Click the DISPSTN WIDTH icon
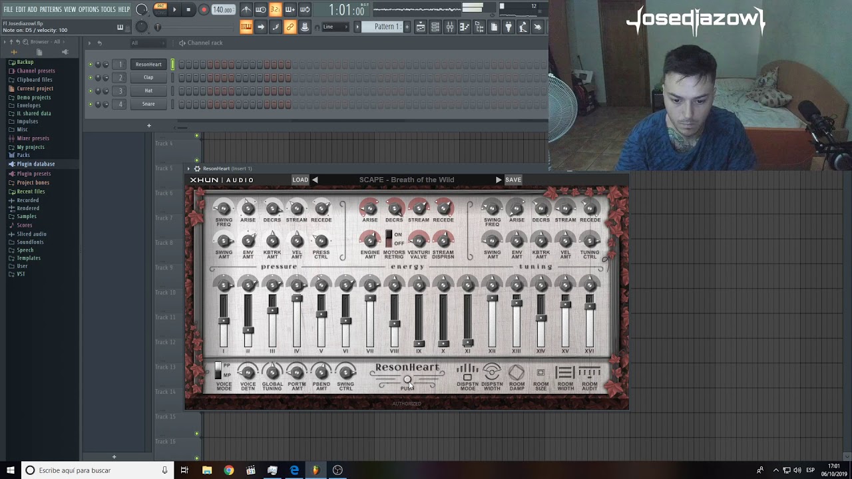Viewport: 852px width, 479px height. 492,373
